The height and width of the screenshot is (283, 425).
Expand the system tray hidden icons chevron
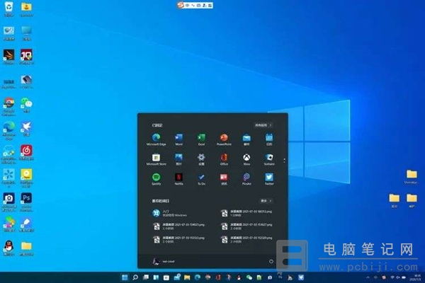pyautogui.click(x=368, y=277)
